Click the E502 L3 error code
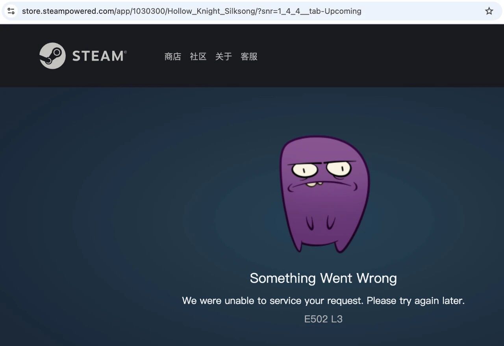The width and height of the screenshot is (504, 346). [x=323, y=319]
